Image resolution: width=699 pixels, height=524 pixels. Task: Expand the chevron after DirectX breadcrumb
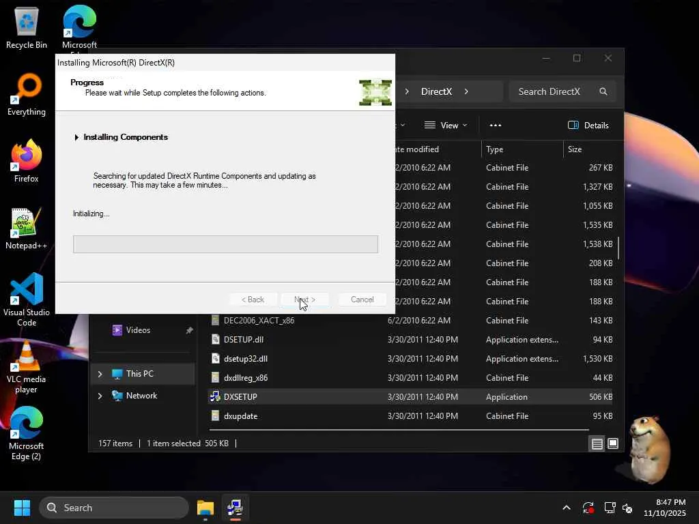pyautogui.click(x=466, y=91)
